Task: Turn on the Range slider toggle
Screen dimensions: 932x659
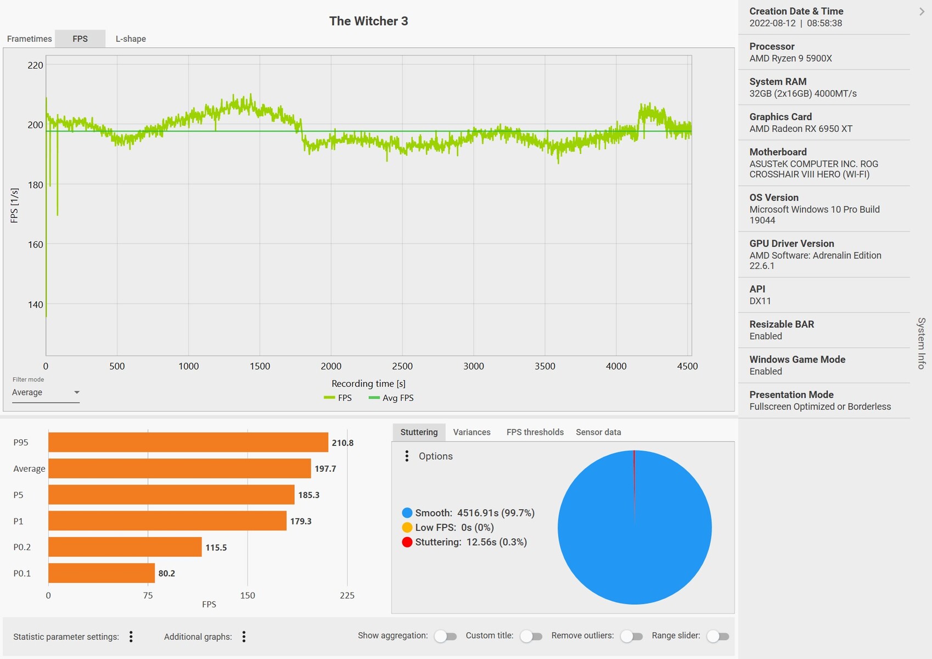Action: point(717,636)
